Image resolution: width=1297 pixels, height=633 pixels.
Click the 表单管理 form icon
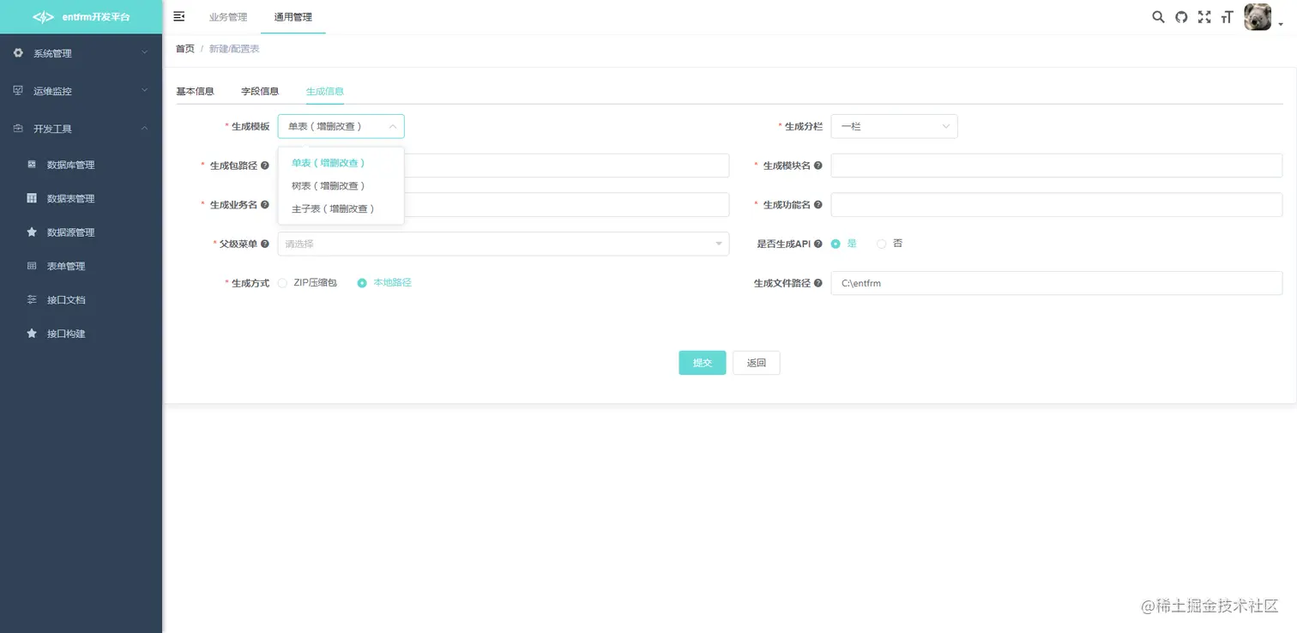[x=32, y=266]
